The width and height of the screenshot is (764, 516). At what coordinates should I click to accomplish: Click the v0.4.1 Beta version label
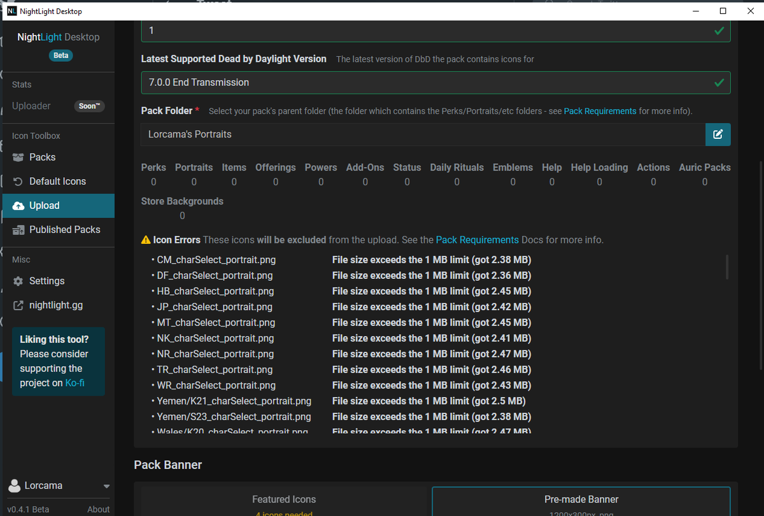pyautogui.click(x=27, y=509)
